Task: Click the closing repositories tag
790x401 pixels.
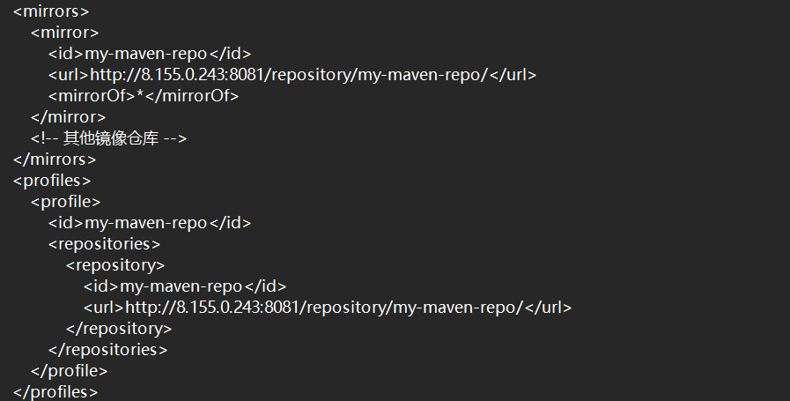Action: [x=107, y=350]
